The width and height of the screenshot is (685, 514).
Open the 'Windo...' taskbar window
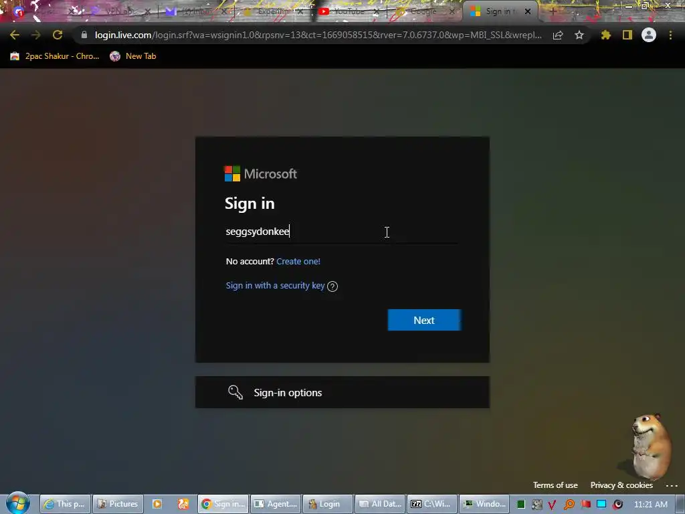pos(484,504)
